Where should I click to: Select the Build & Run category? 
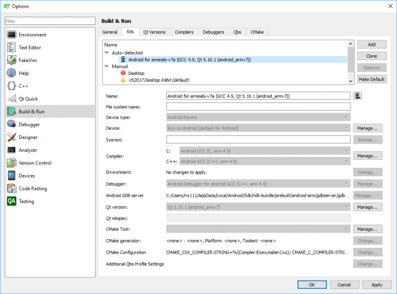pyautogui.click(x=50, y=112)
